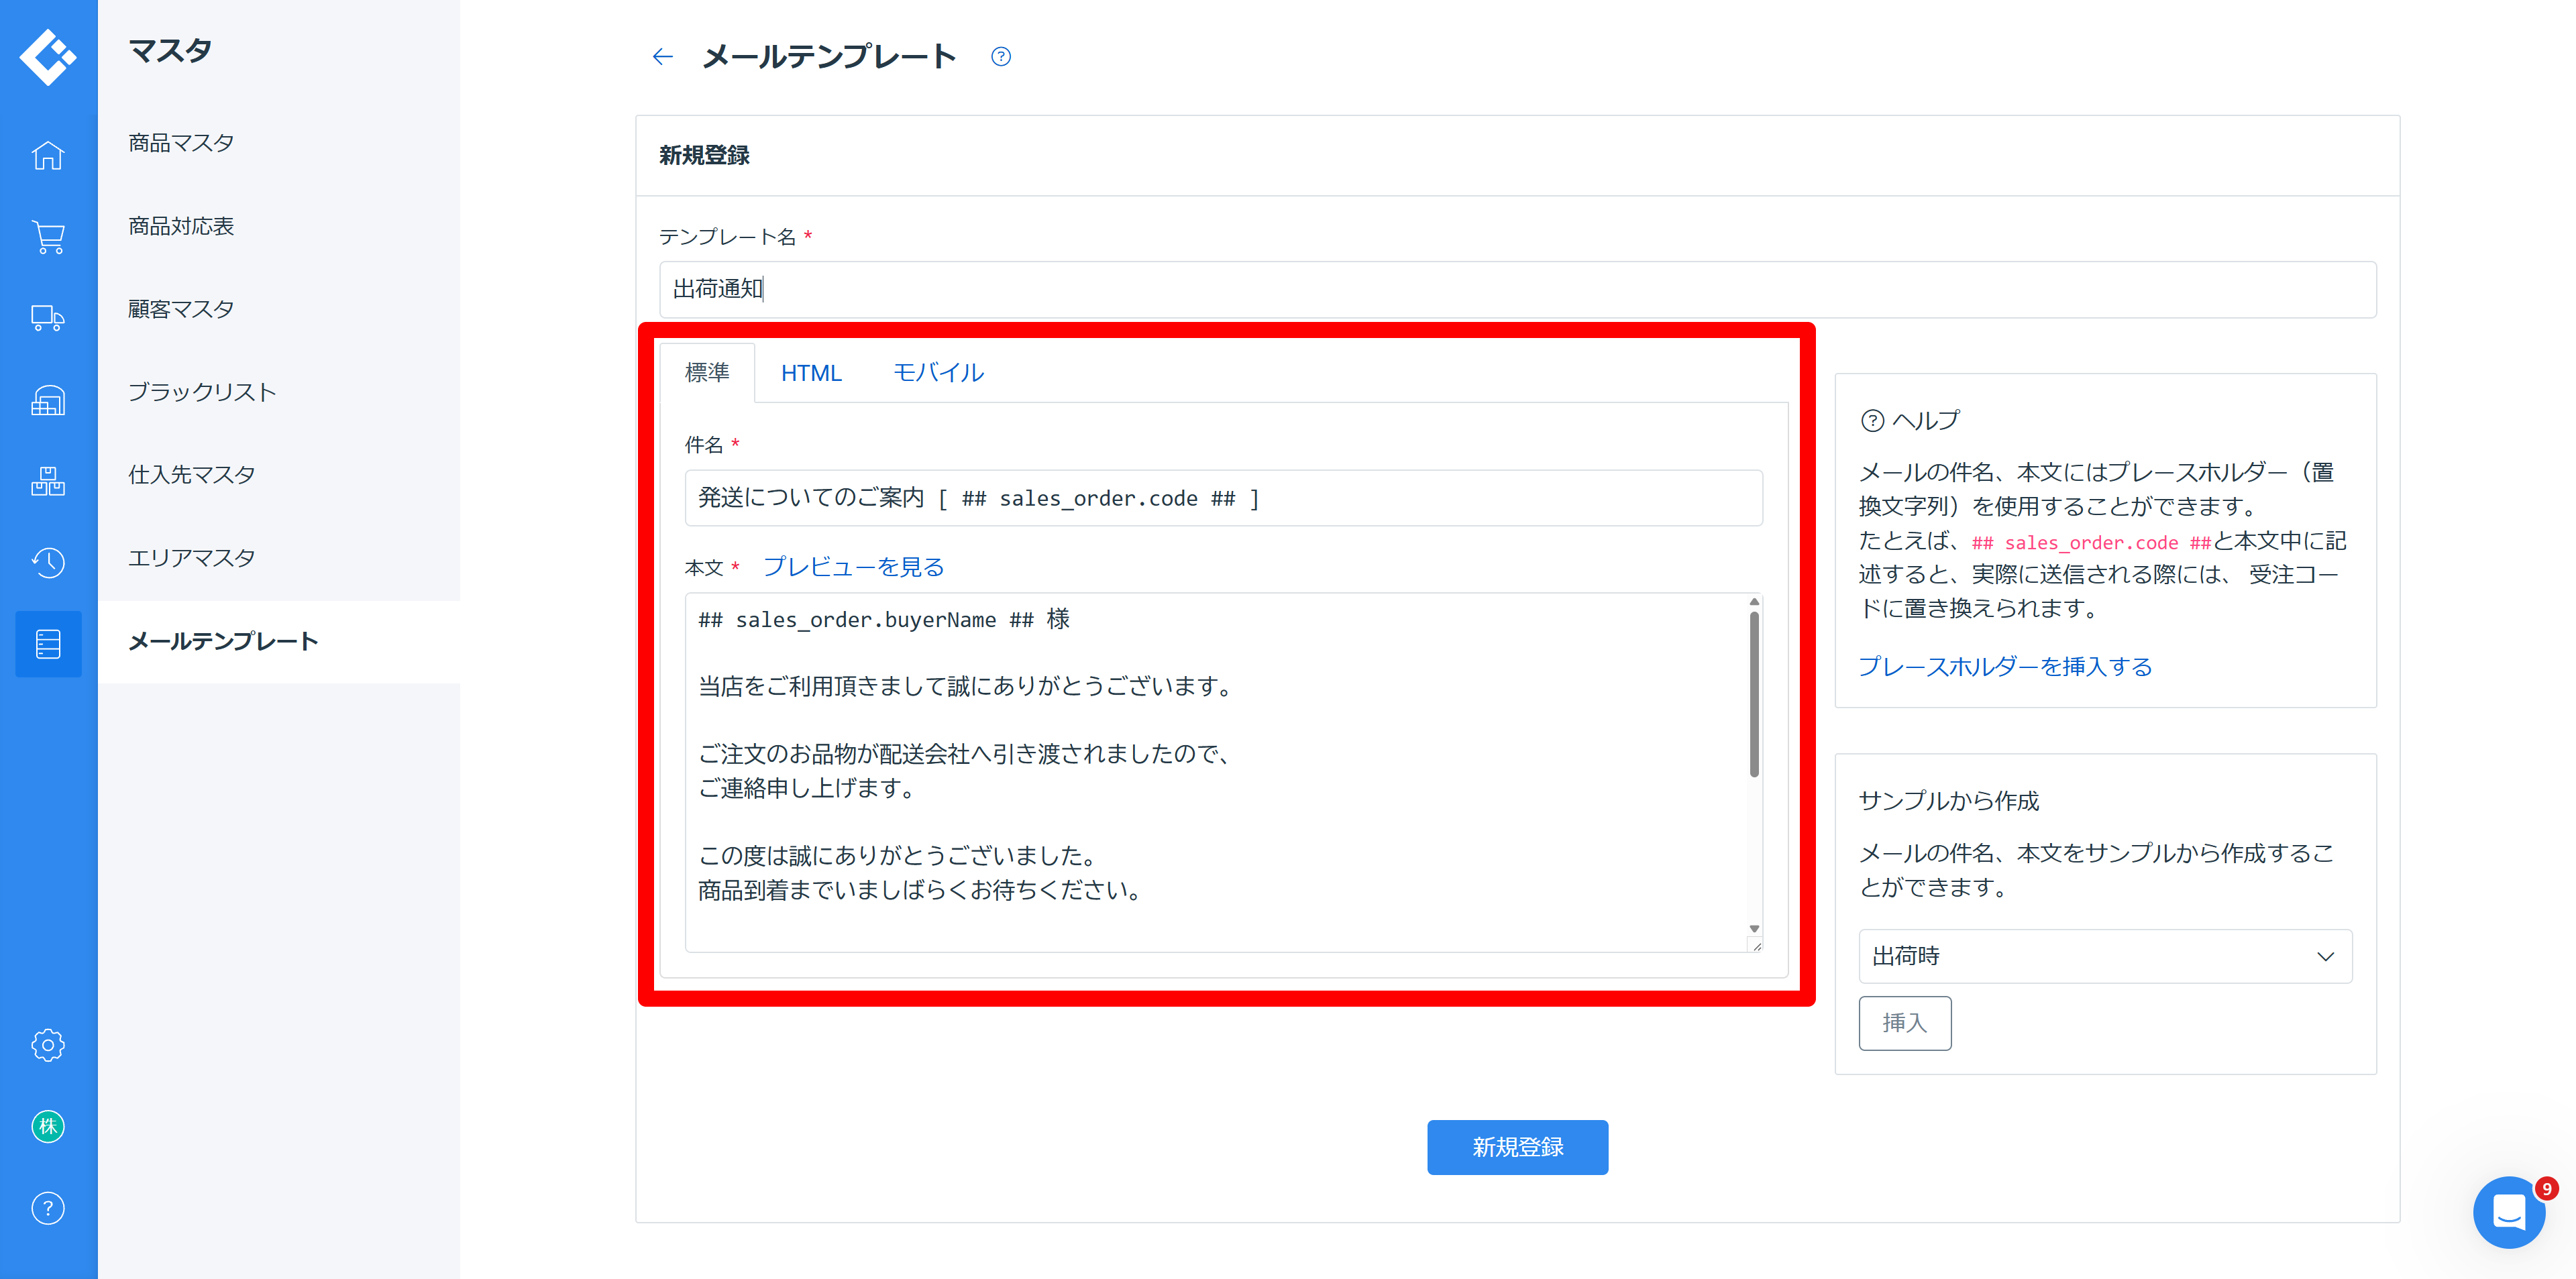Open プレビューを見る link
This screenshot has height=1279, width=2576.
pos(853,567)
